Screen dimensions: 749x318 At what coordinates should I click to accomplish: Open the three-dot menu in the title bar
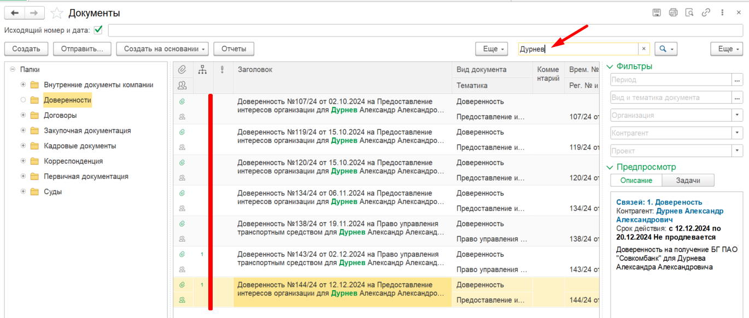point(723,13)
